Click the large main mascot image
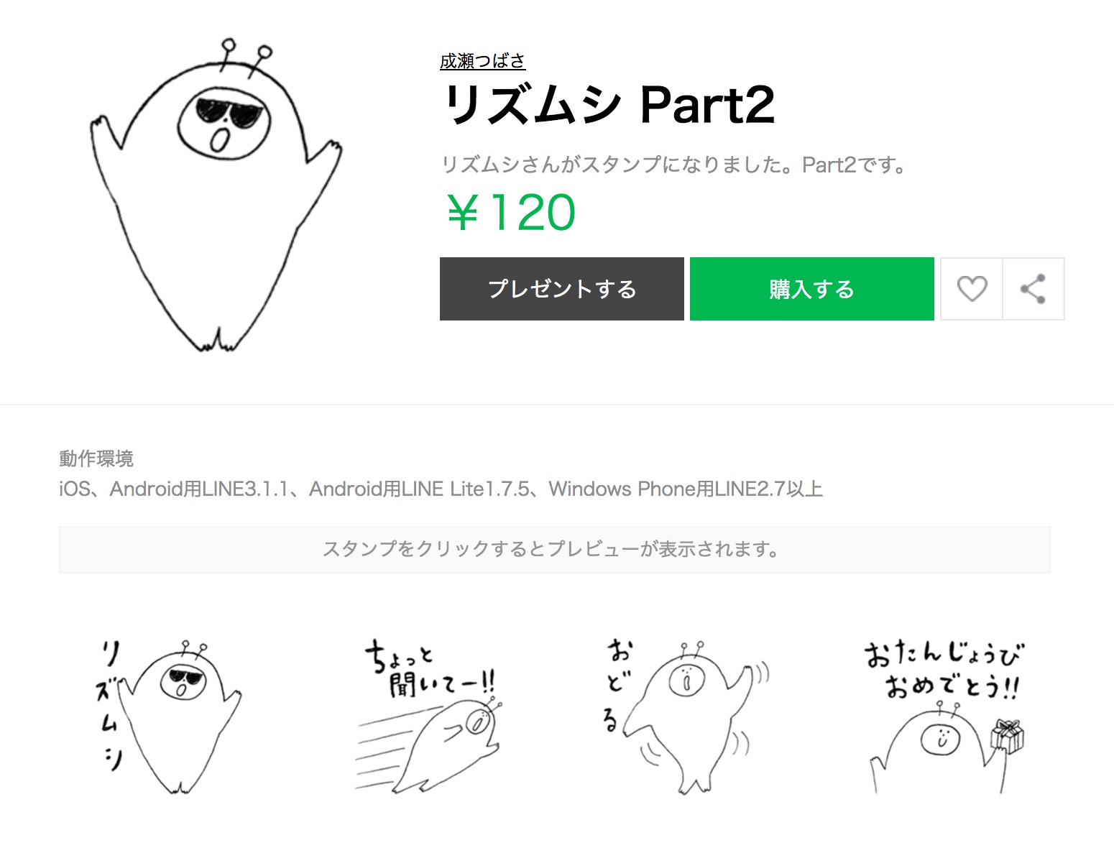Screen dimensions: 1114x848 click(216, 195)
